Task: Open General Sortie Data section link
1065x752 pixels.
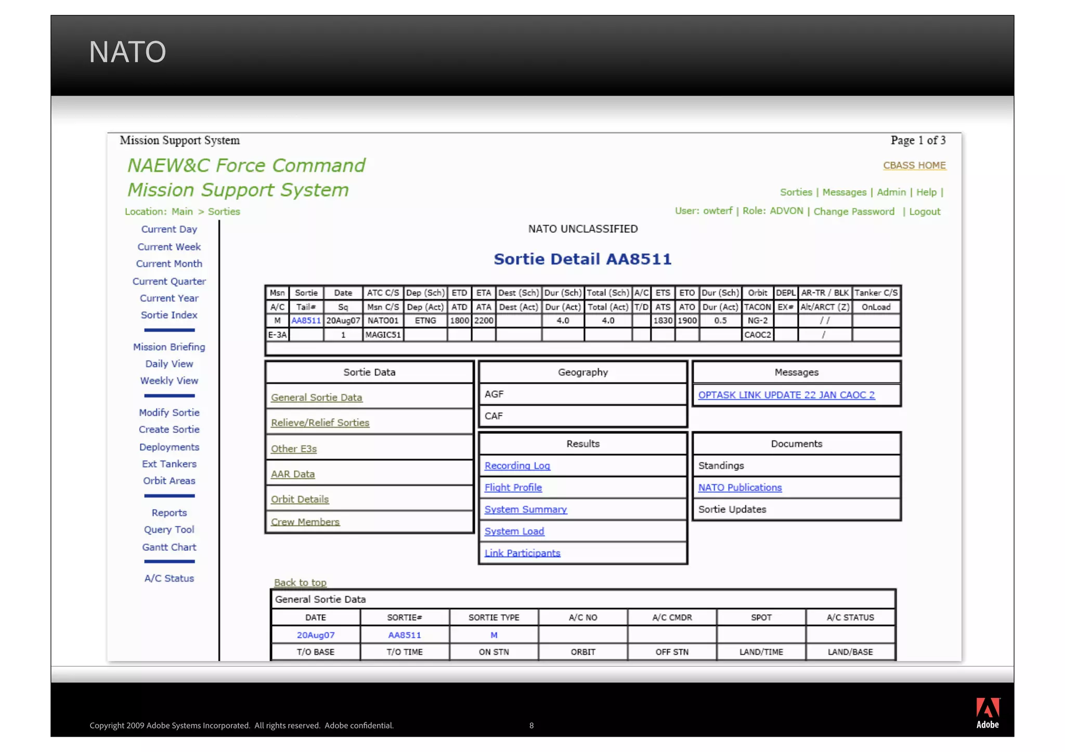Action: tap(316, 398)
